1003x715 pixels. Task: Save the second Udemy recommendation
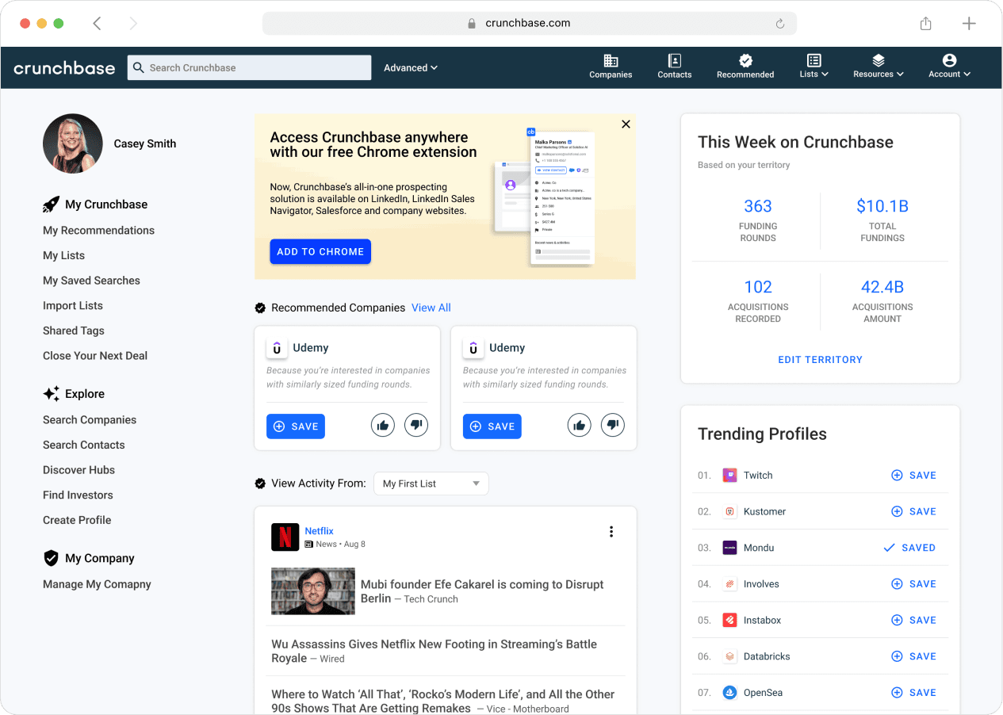point(492,426)
